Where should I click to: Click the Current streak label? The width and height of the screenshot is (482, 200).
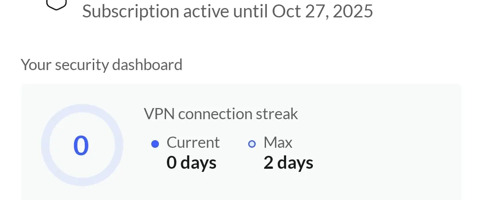[193, 142]
